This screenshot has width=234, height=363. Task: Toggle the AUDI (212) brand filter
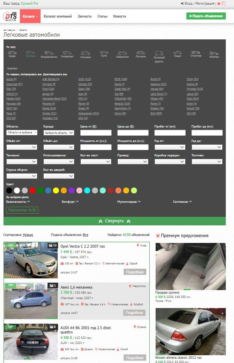point(85,79)
